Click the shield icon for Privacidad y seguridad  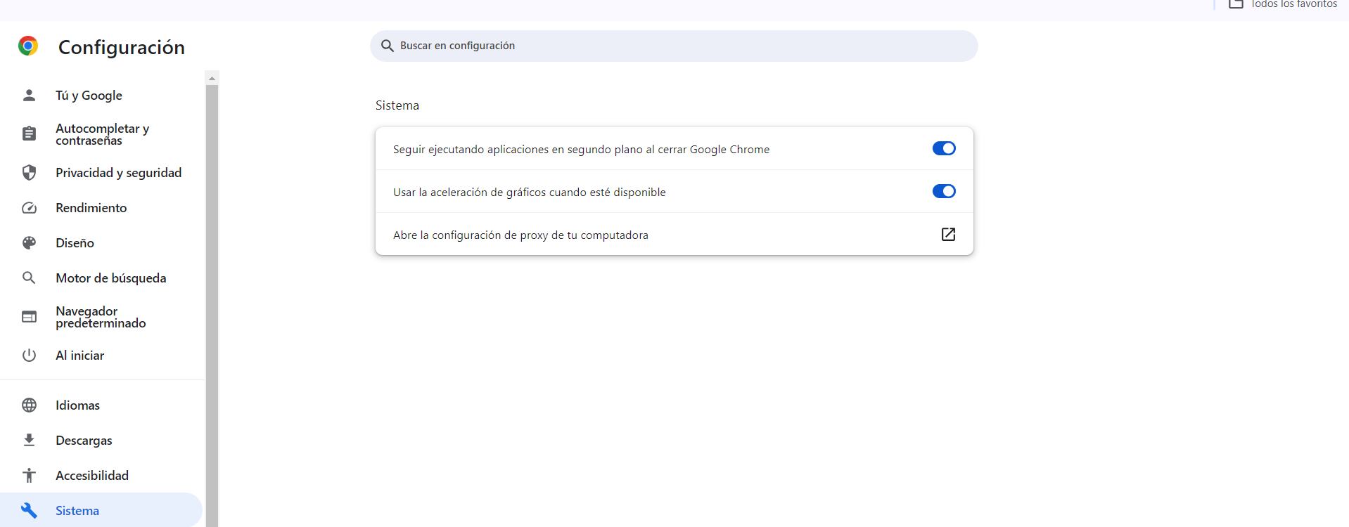(x=29, y=173)
